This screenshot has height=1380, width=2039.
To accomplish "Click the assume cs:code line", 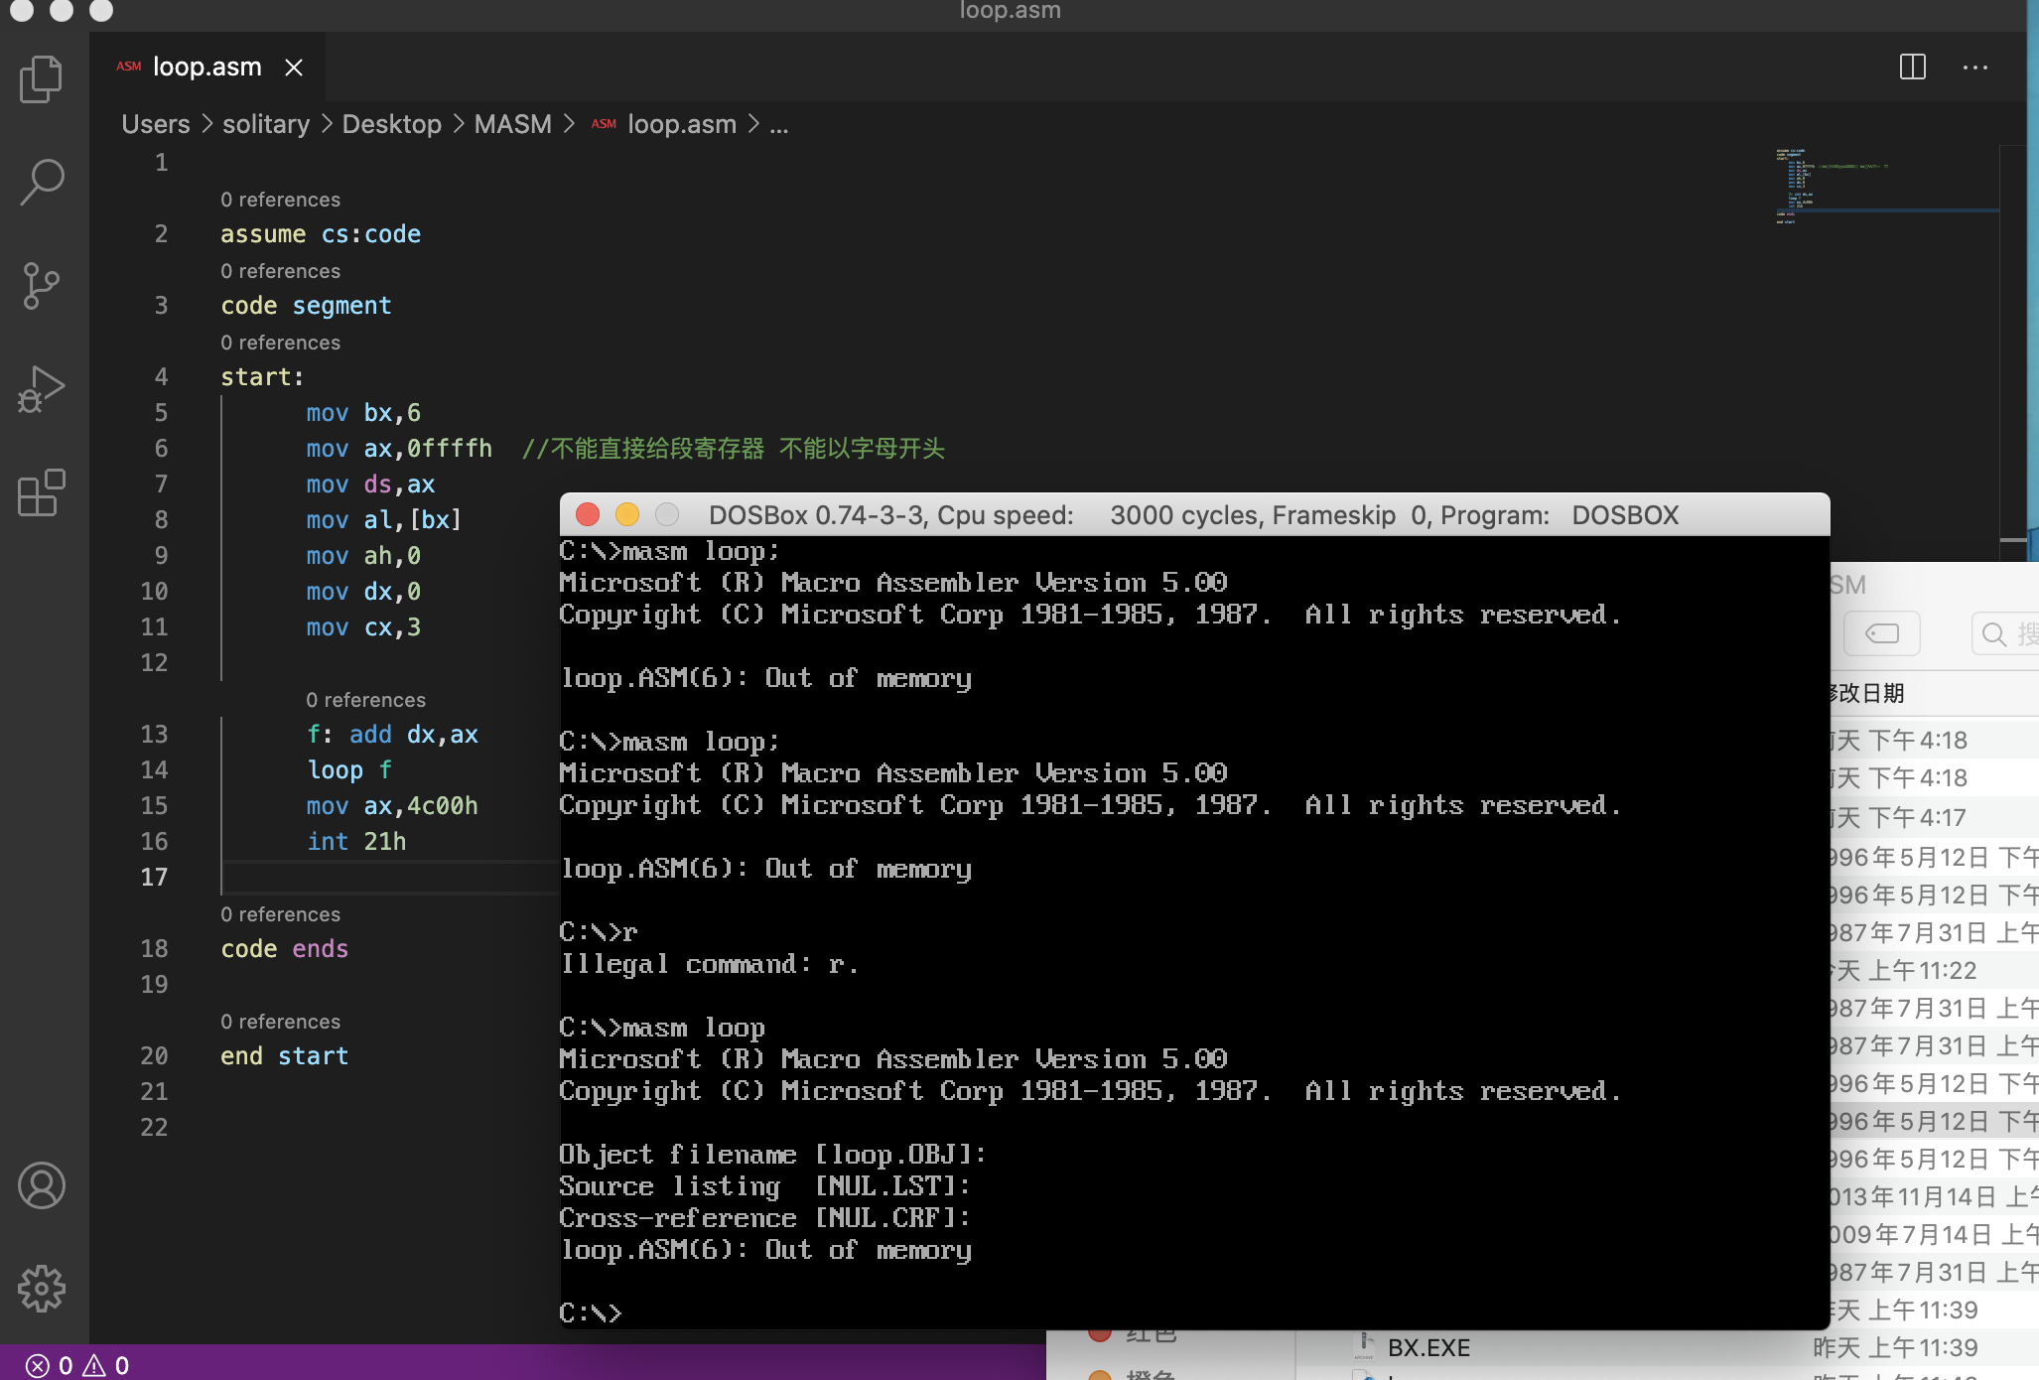I will (x=321, y=234).
